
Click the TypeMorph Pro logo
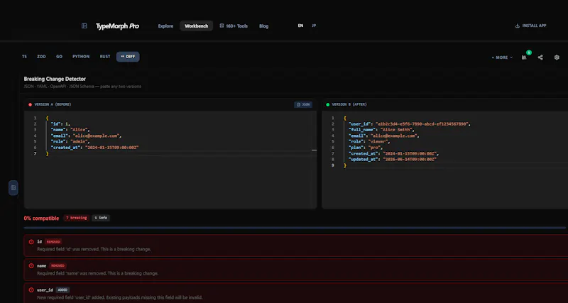(117, 26)
